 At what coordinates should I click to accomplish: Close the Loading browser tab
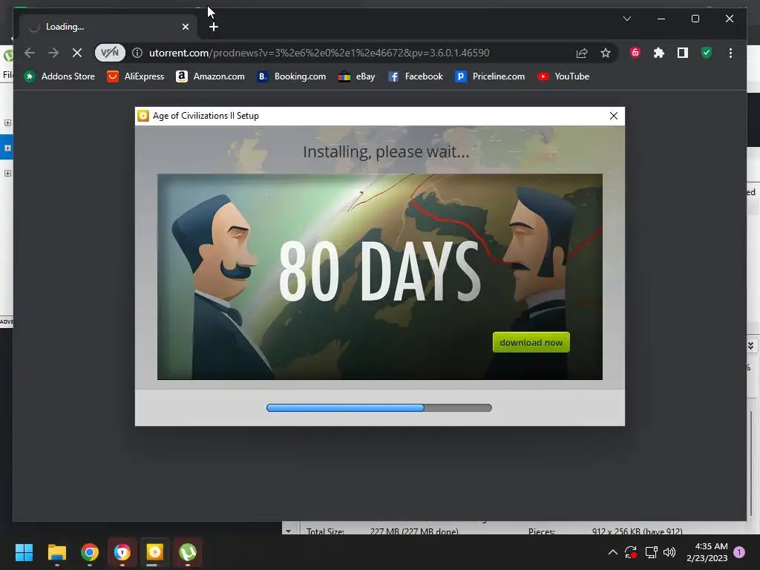point(185,27)
